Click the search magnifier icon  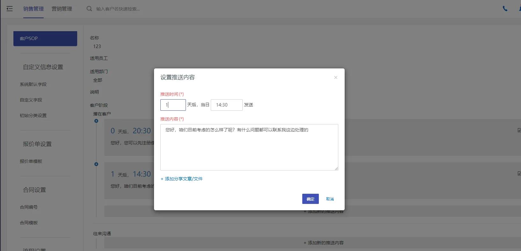[x=89, y=9]
